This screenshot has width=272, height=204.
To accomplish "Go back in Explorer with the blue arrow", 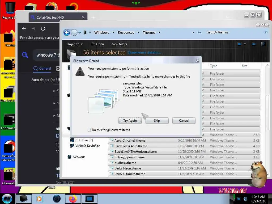I will point(67,32).
